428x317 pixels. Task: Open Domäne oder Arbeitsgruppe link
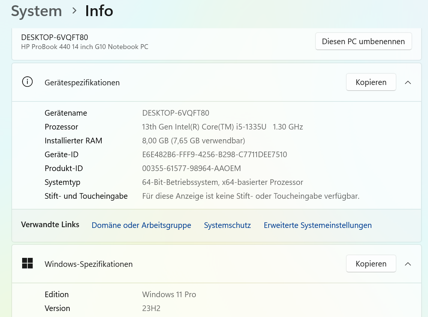pos(141,225)
